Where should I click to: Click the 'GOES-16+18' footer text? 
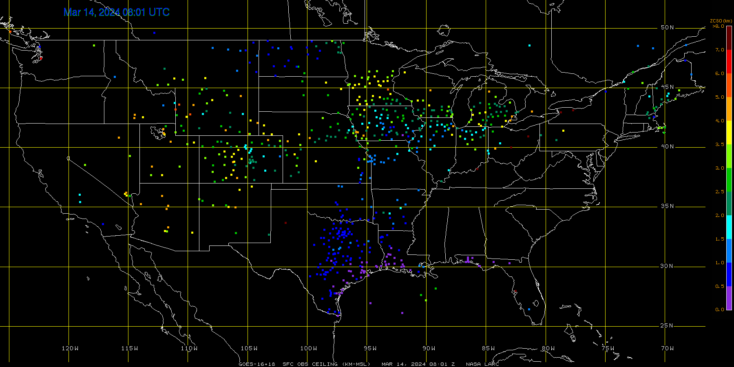point(257,364)
